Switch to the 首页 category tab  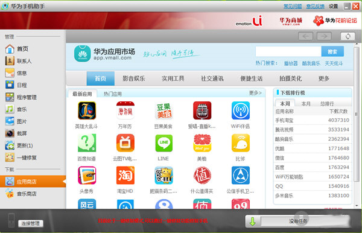coord(100,78)
